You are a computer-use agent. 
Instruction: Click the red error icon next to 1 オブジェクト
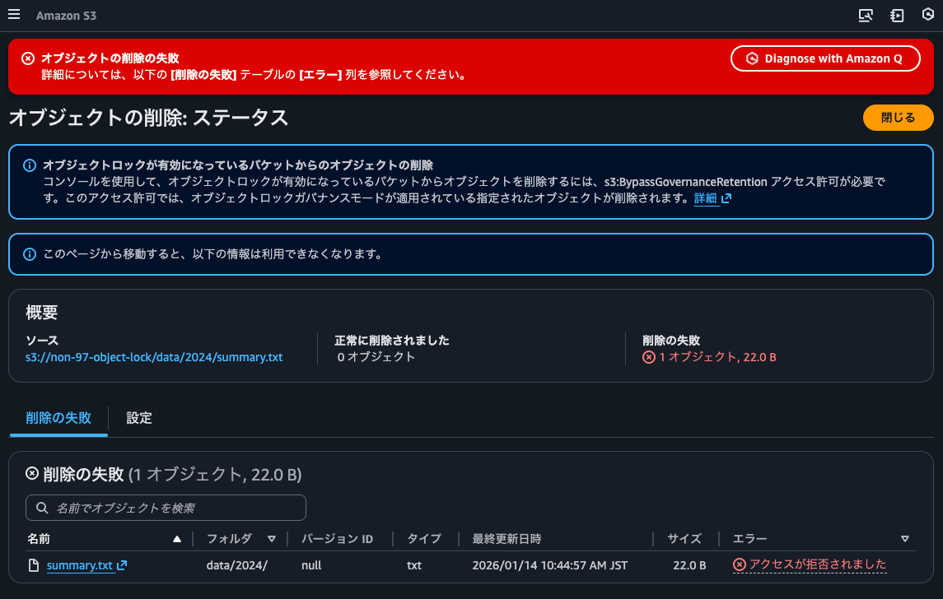(651, 358)
